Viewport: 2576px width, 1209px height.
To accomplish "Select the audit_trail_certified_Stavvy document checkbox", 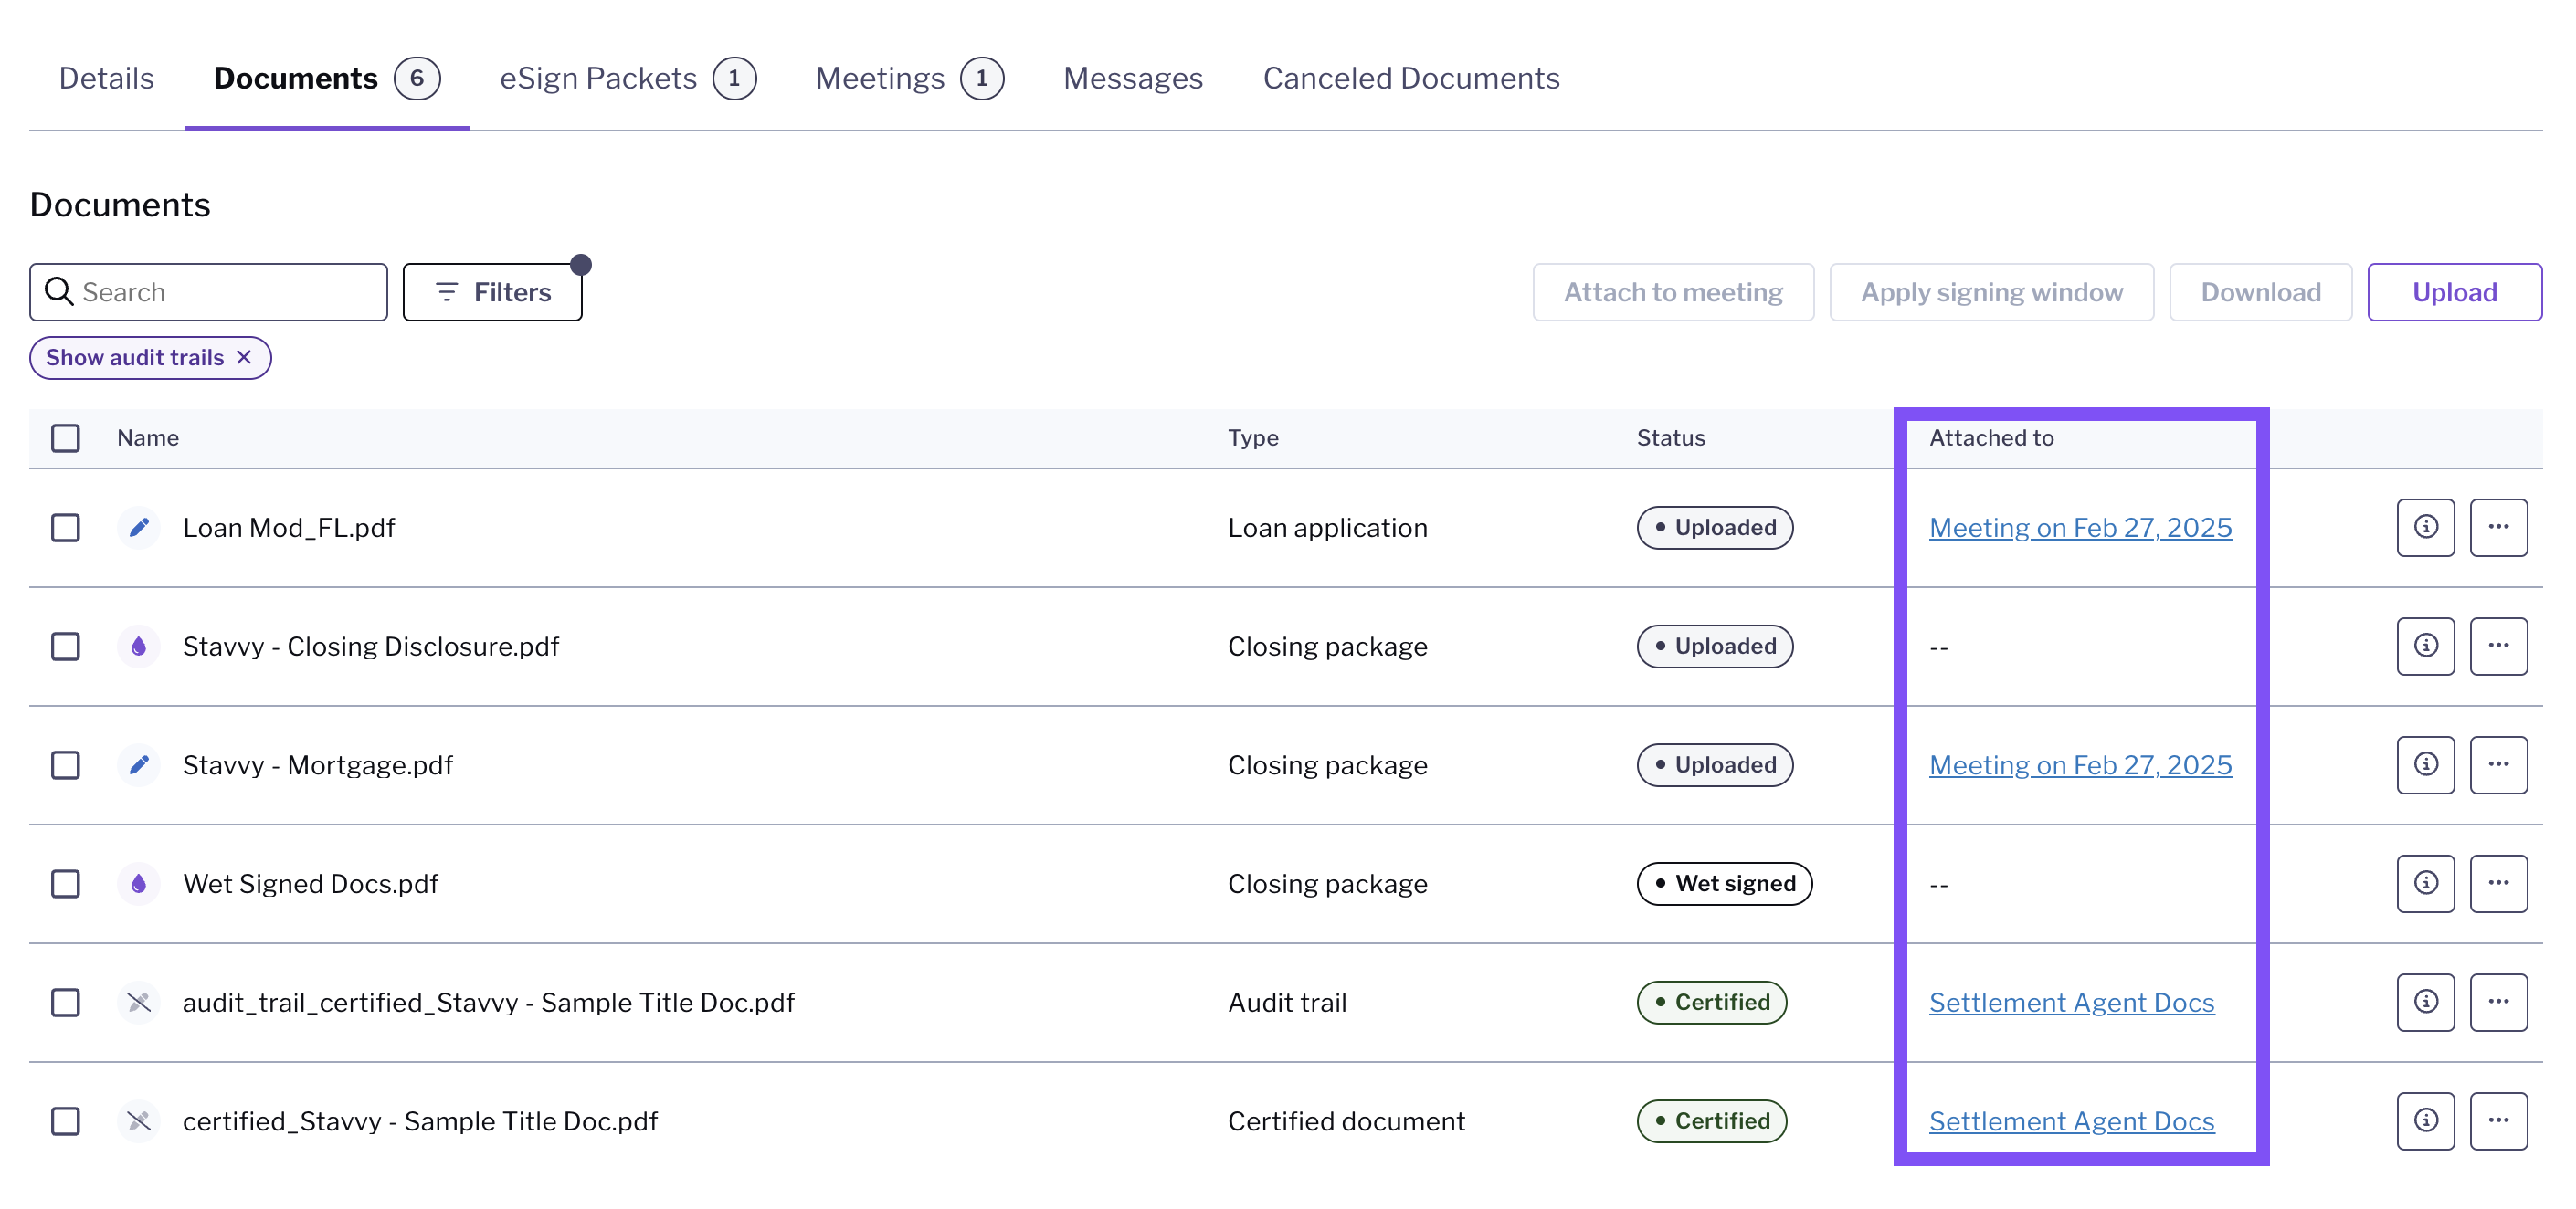I will pos(65,1002).
